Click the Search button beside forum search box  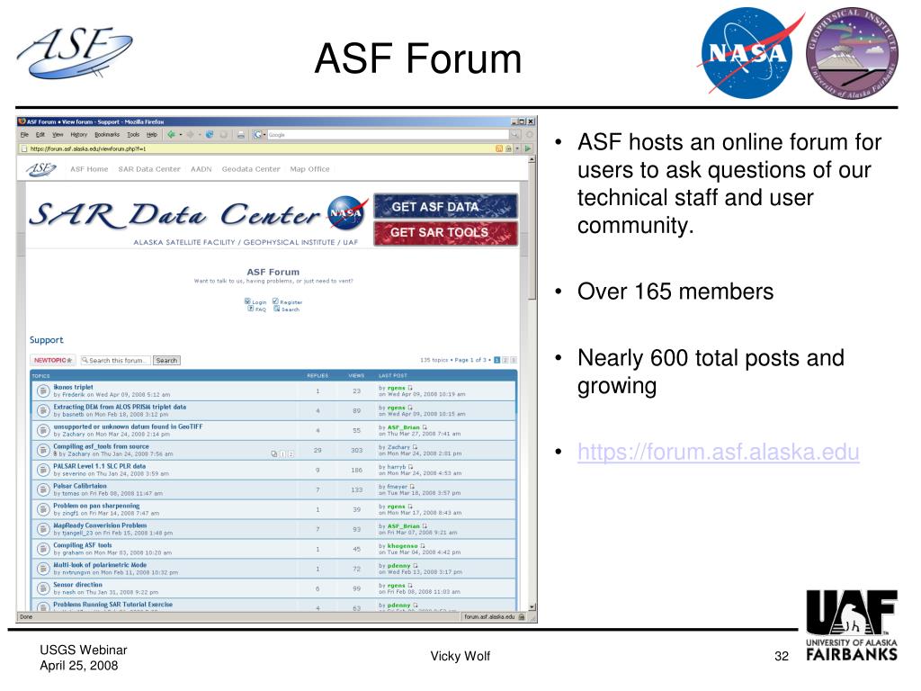point(166,360)
